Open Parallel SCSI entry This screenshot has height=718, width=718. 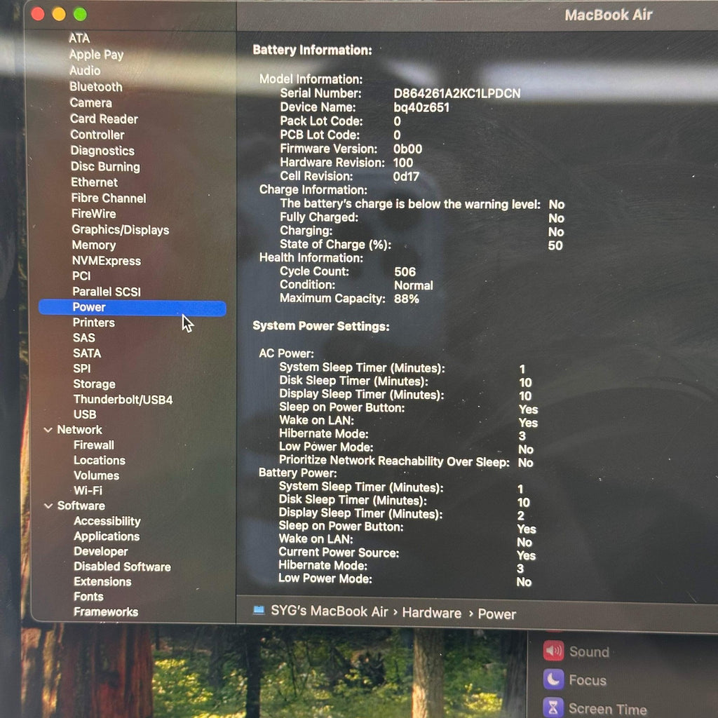tap(107, 292)
